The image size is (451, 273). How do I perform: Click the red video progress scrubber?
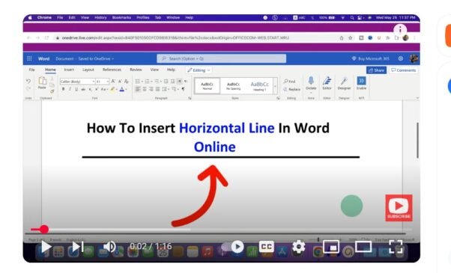(x=44, y=230)
